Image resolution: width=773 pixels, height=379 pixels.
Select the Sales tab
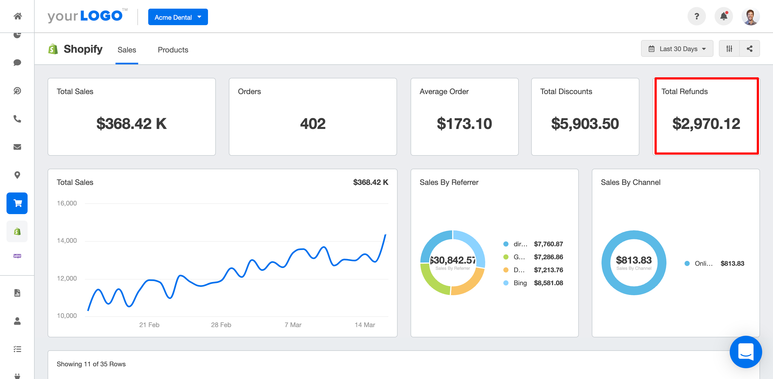(127, 50)
